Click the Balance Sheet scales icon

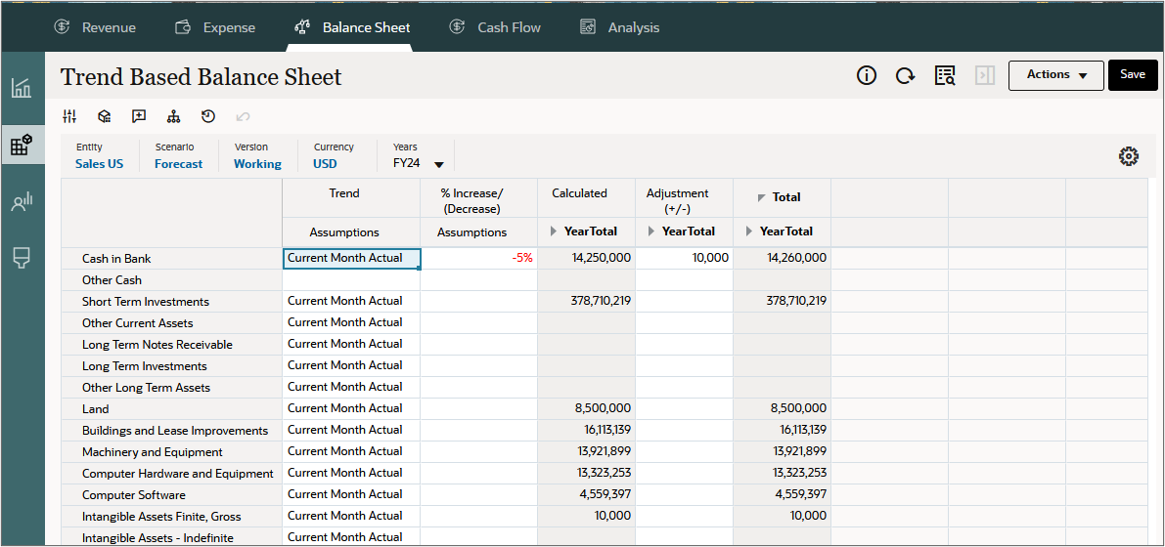coord(302,27)
